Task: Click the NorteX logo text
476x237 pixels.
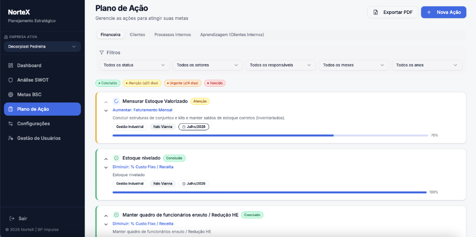Action: coord(19,13)
